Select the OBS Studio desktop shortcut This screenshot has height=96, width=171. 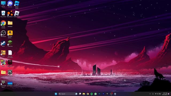click(3, 34)
